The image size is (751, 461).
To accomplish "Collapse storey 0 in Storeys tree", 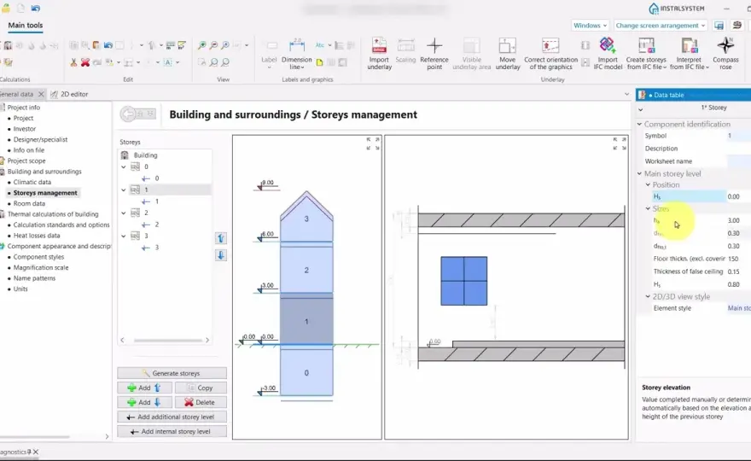I will click(x=124, y=166).
